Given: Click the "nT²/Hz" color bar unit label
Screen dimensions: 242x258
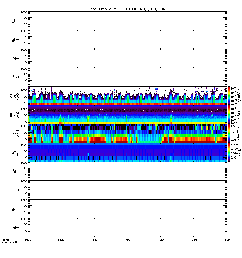Looking at the screenshot, I should (239, 115).
